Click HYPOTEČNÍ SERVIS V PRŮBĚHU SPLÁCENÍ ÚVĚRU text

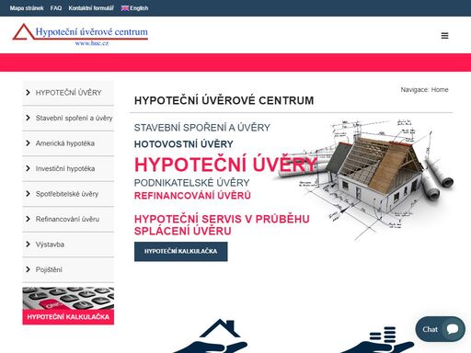(222, 225)
